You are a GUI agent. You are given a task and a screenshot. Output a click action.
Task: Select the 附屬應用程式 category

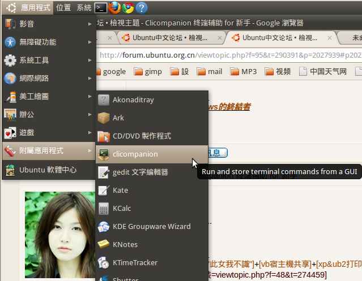coord(49,151)
